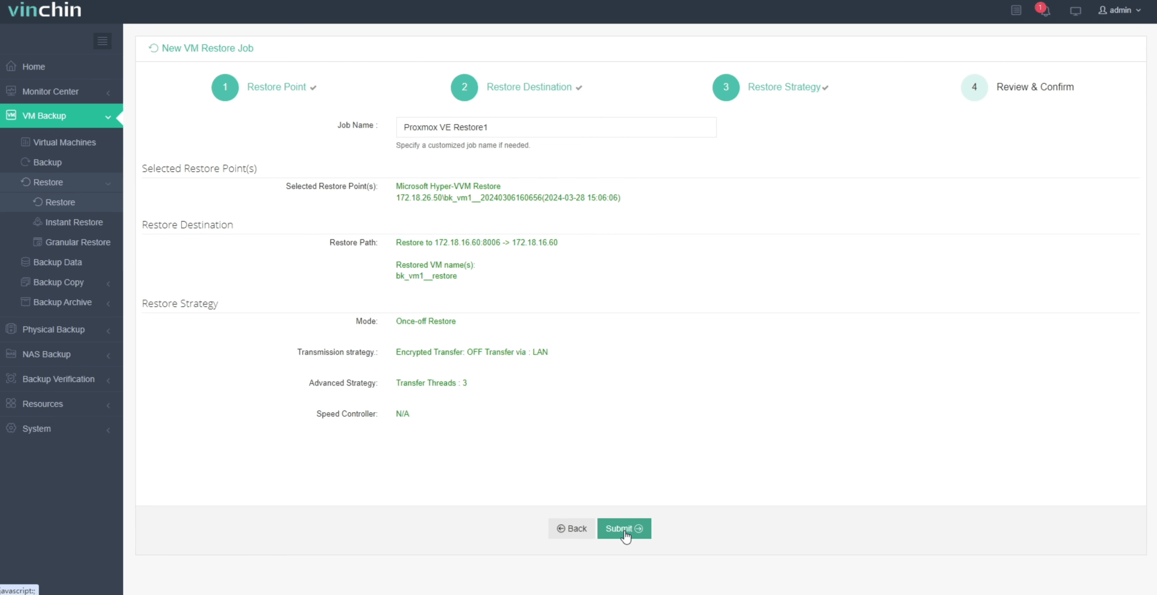Viewport: 1157px width, 595px height.
Task: Click Restore to 172.18.16.60:8006 text
Action: pyautogui.click(x=477, y=243)
